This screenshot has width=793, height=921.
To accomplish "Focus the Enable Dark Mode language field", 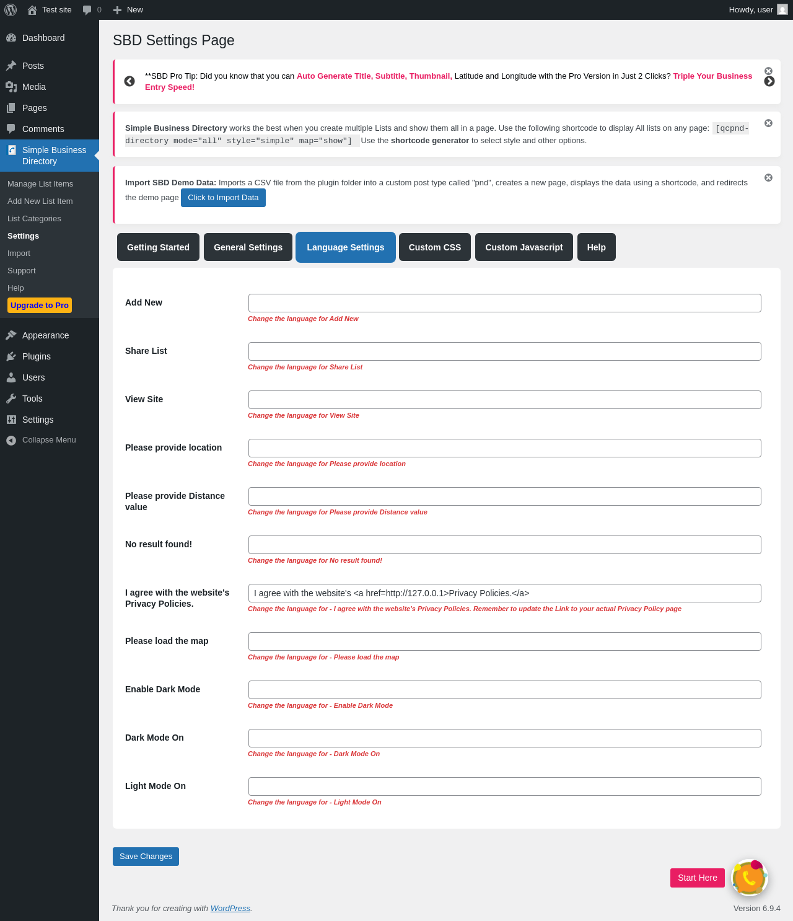I will pyautogui.click(x=505, y=690).
